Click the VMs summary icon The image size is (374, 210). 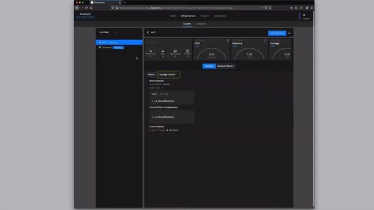pos(162,51)
